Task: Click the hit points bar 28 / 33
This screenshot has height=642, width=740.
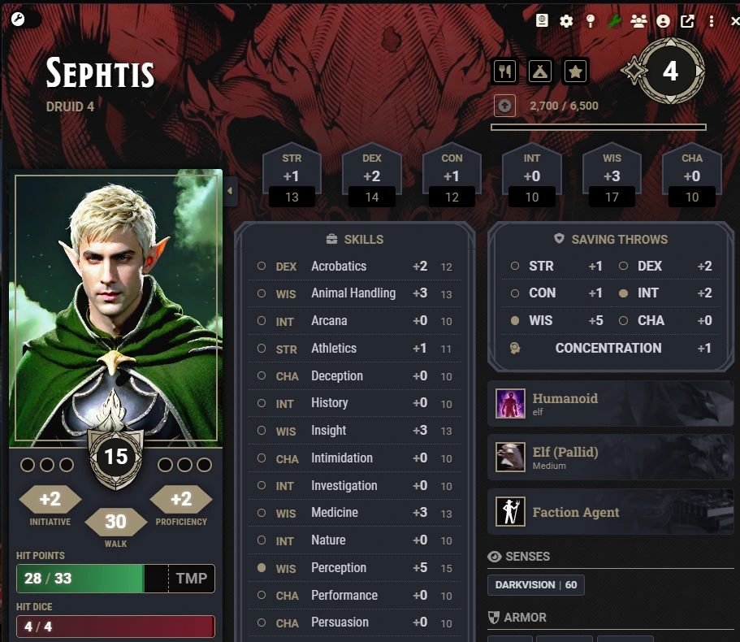Action: click(80, 579)
